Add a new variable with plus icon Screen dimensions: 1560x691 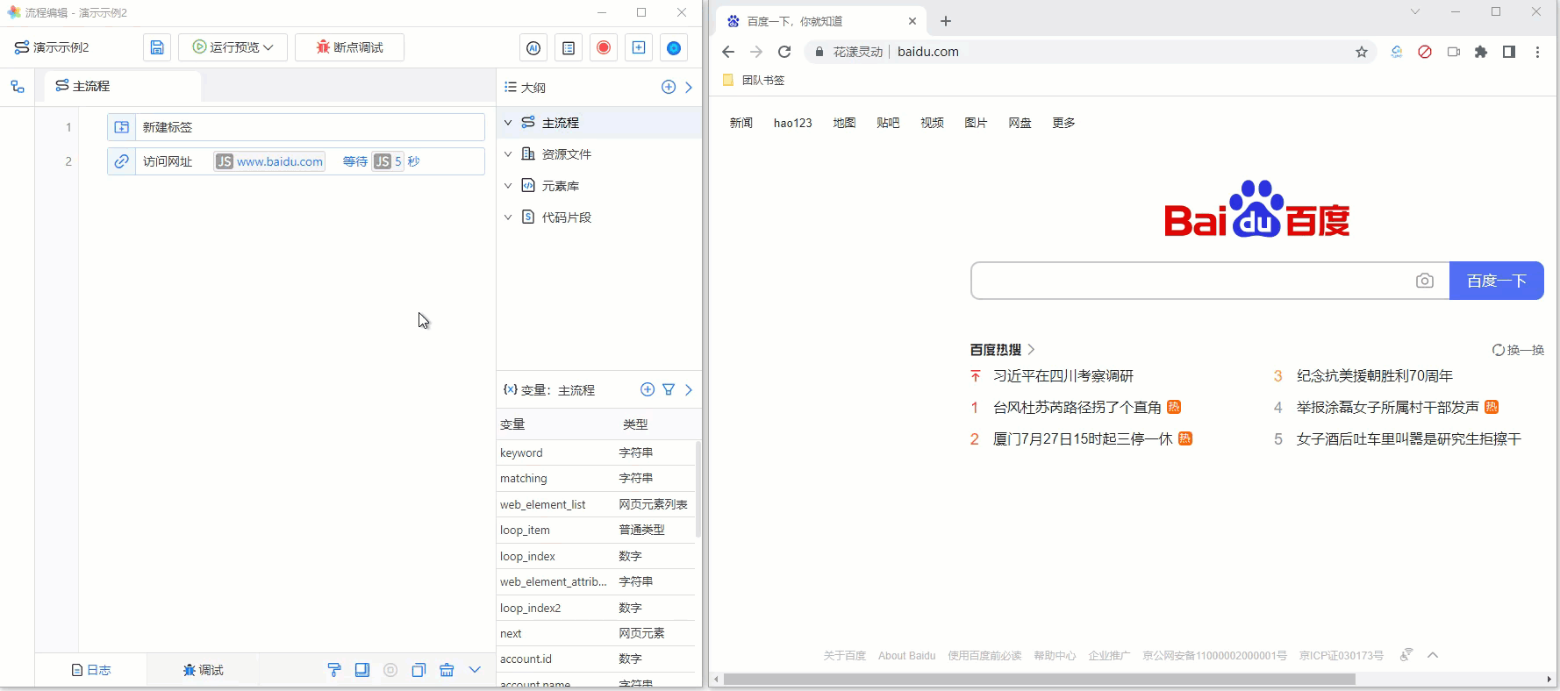648,389
